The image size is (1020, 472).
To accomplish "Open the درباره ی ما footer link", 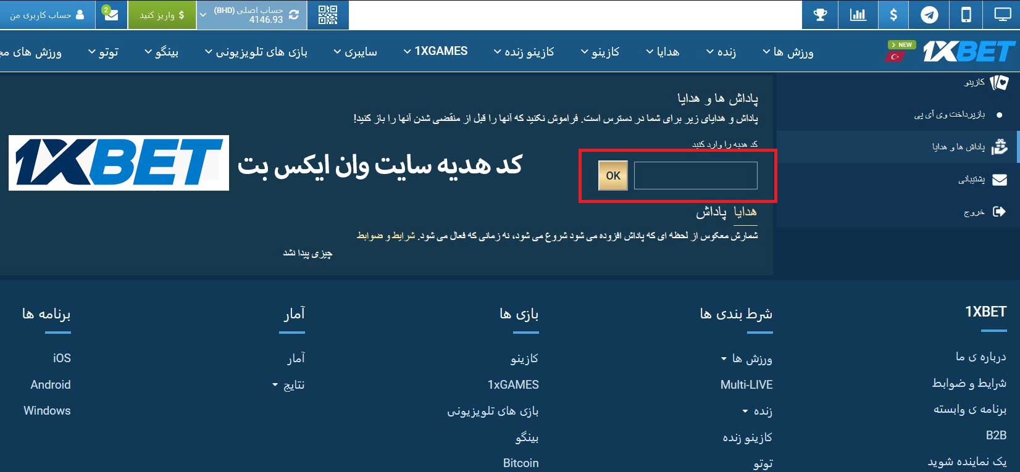I will (x=980, y=357).
